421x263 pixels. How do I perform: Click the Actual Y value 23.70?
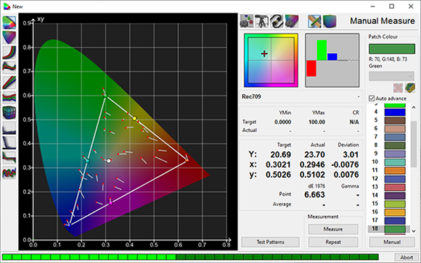314,155
